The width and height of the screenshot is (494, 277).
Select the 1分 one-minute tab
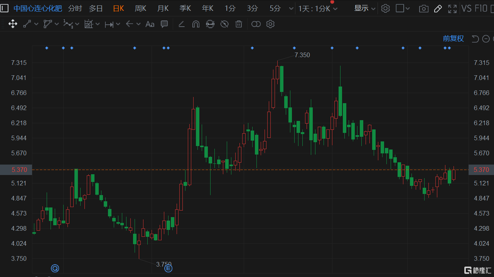click(x=230, y=8)
